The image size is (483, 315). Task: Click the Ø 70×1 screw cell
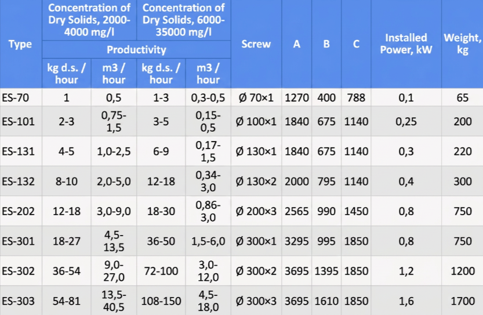pos(256,97)
